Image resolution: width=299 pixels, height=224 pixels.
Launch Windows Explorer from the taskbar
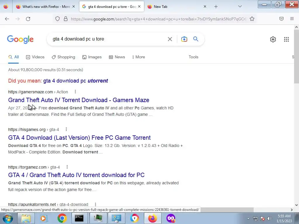[26, 218]
